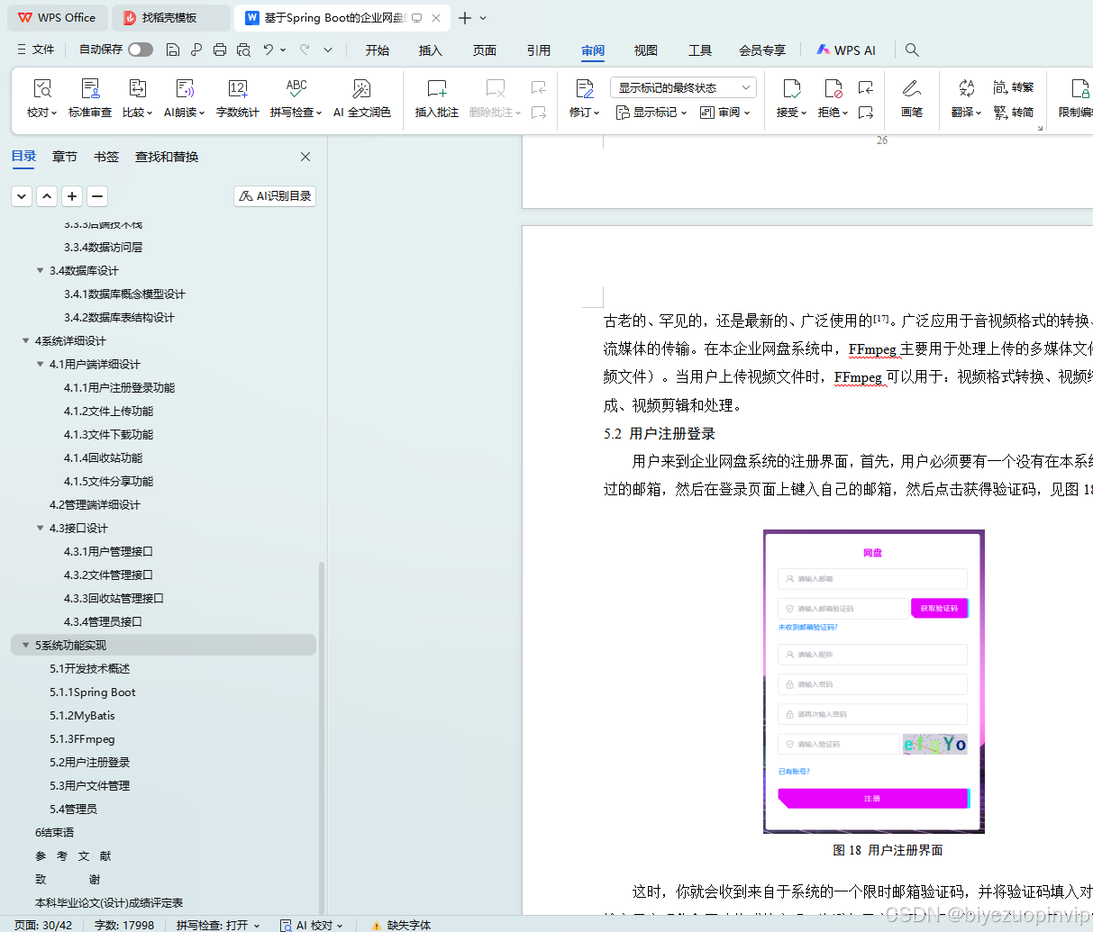Click the 校对 proofreading icon

(42, 88)
